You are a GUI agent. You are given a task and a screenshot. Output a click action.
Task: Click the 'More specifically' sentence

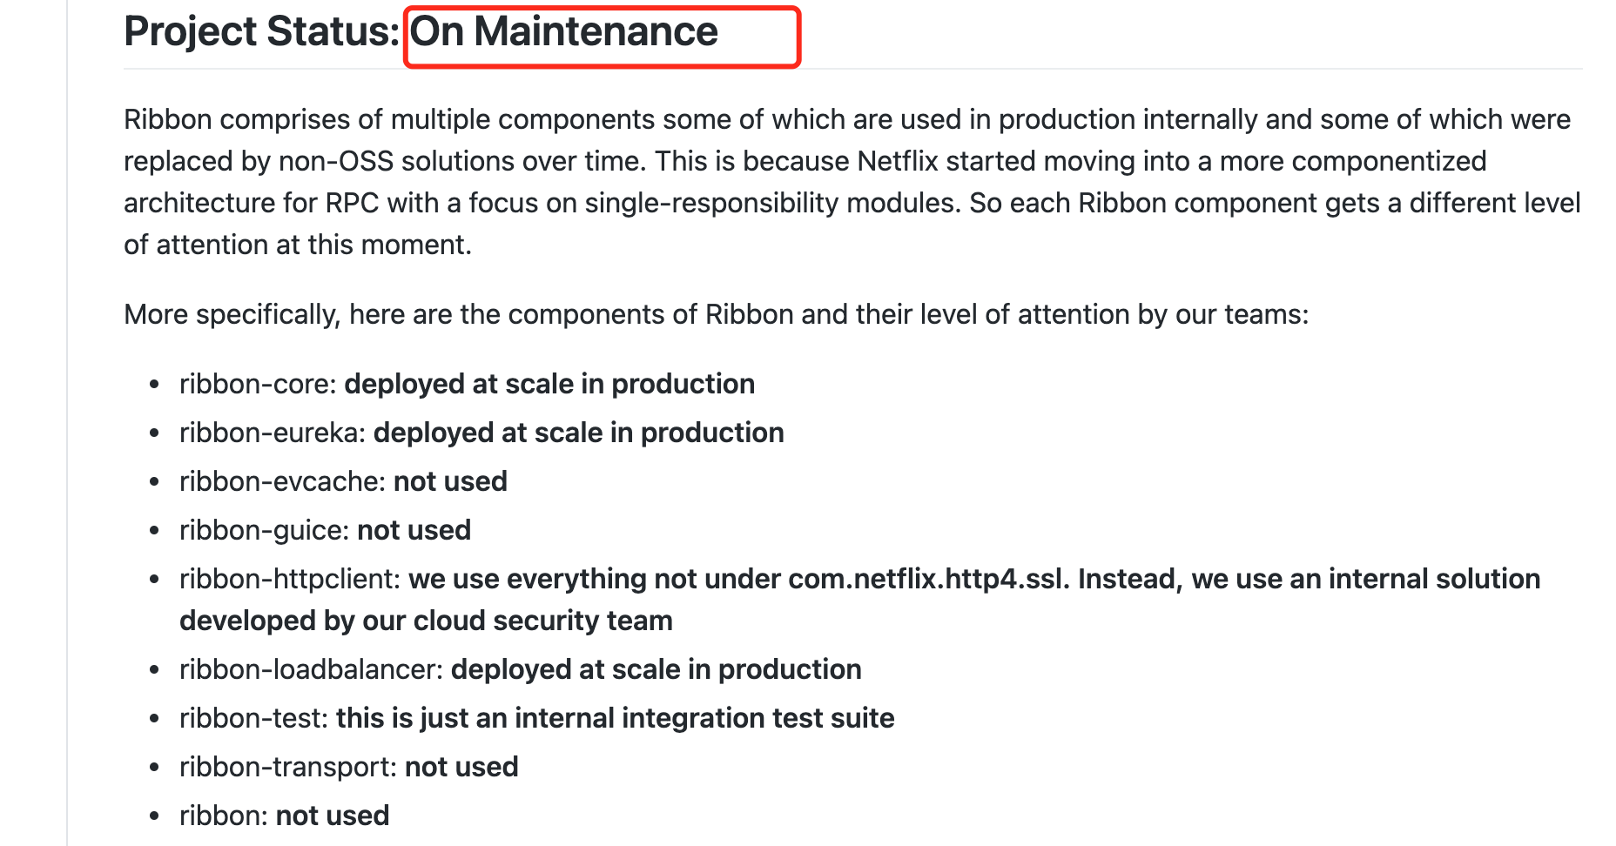[716, 314]
